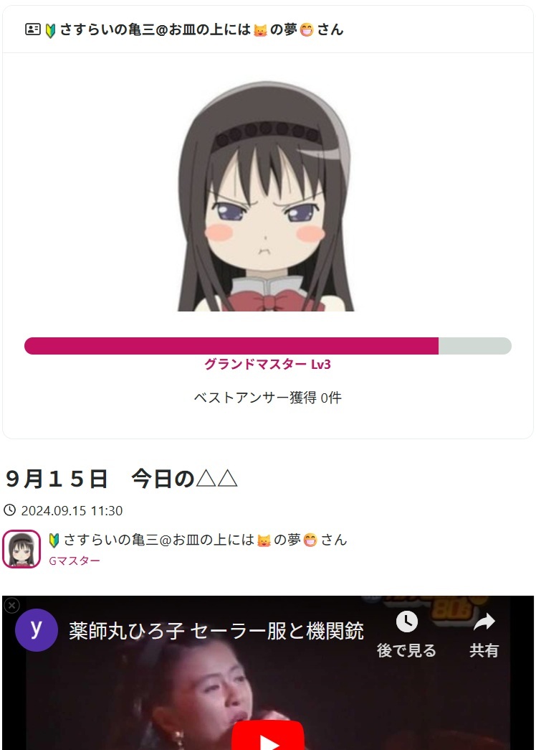Open author name link below post date
536x750 pixels.
(x=198, y=540)
